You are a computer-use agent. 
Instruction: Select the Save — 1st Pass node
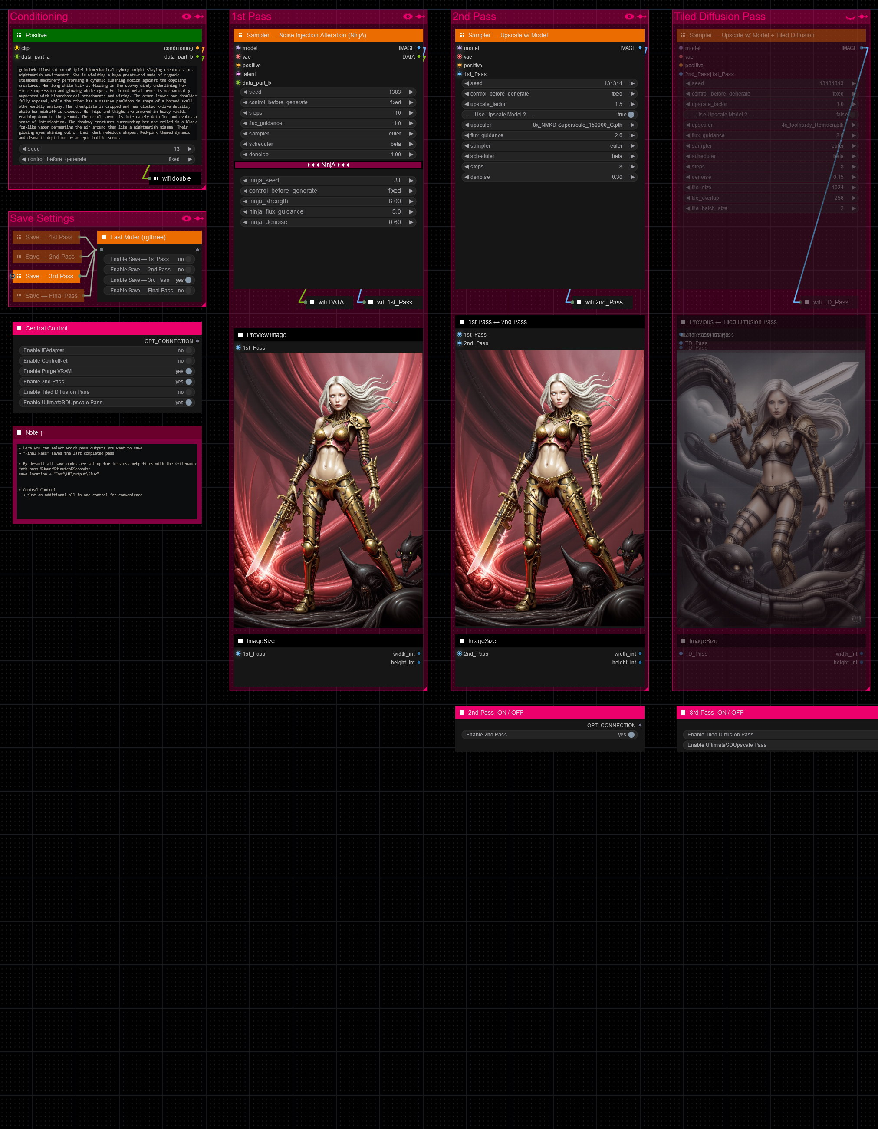point(46,237)
